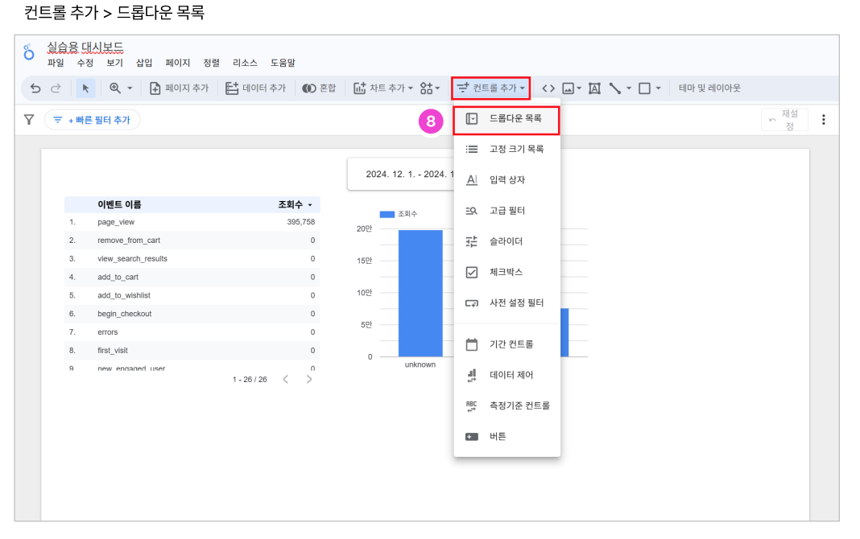
Task: Go to next table page arrow
Action: tap(309, 379)
